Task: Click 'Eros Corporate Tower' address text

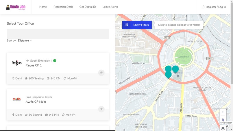Action: 39,97
